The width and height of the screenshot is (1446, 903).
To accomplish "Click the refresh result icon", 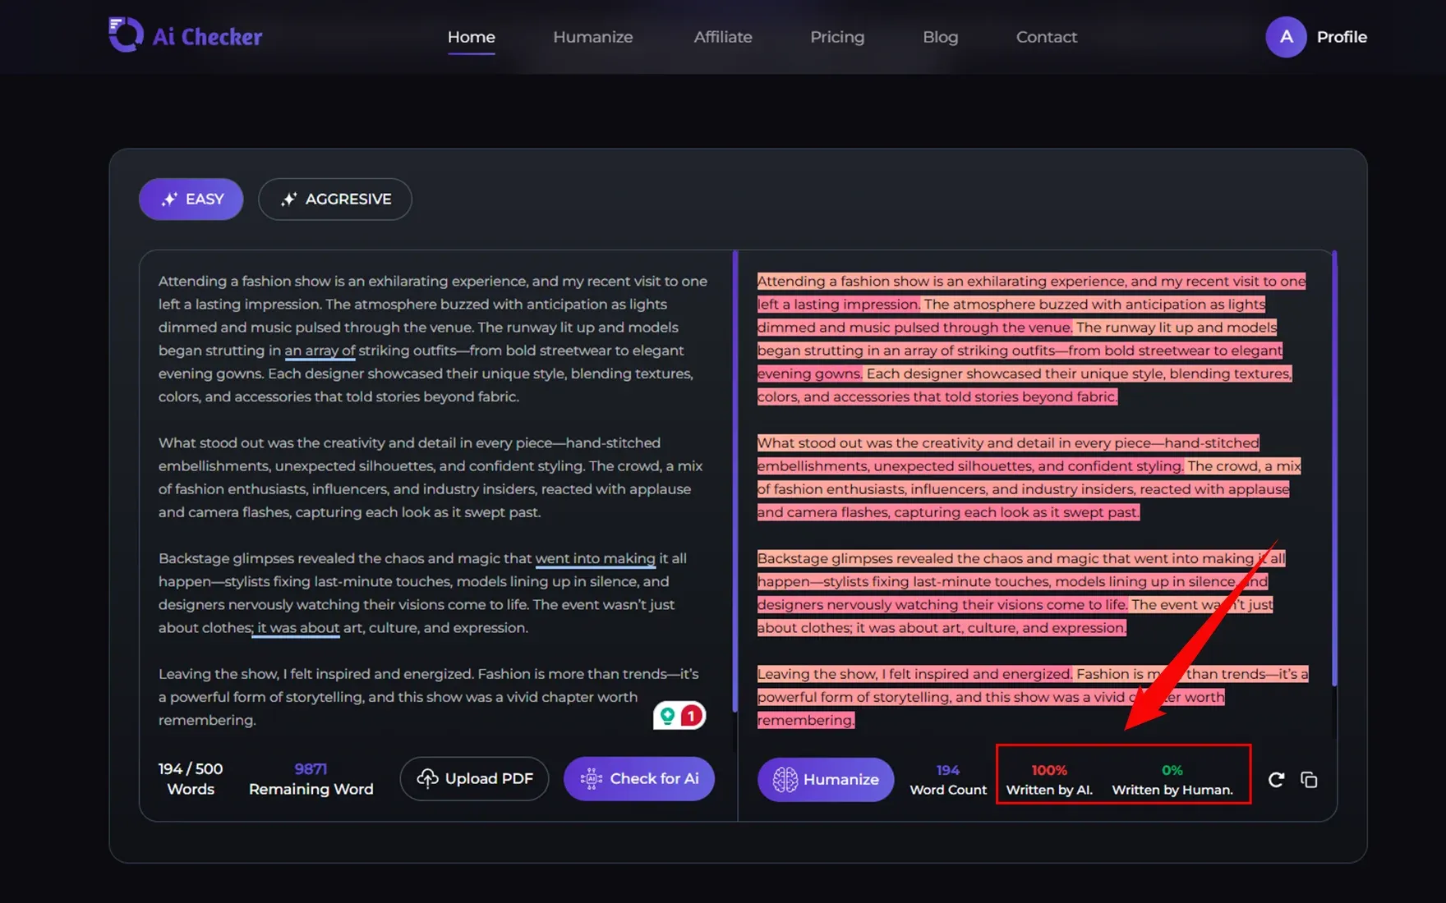I will point(1276,780).
